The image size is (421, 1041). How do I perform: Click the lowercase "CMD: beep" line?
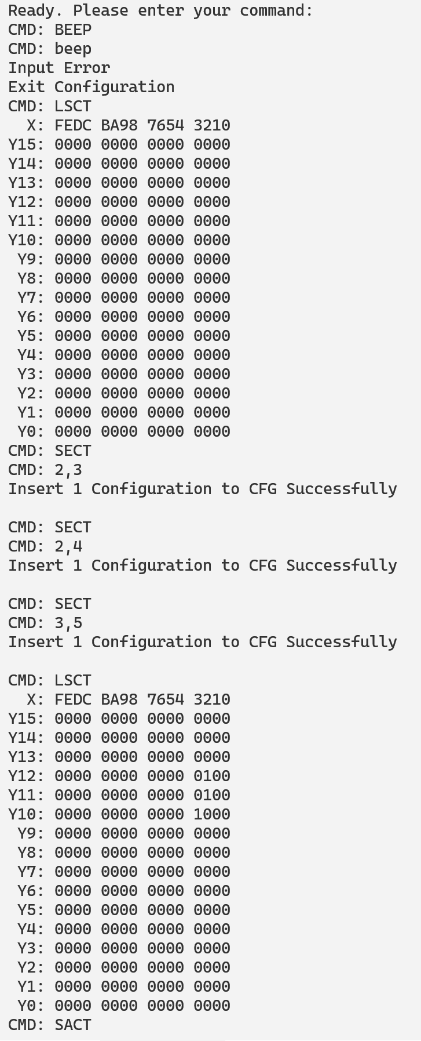[50, 49]
